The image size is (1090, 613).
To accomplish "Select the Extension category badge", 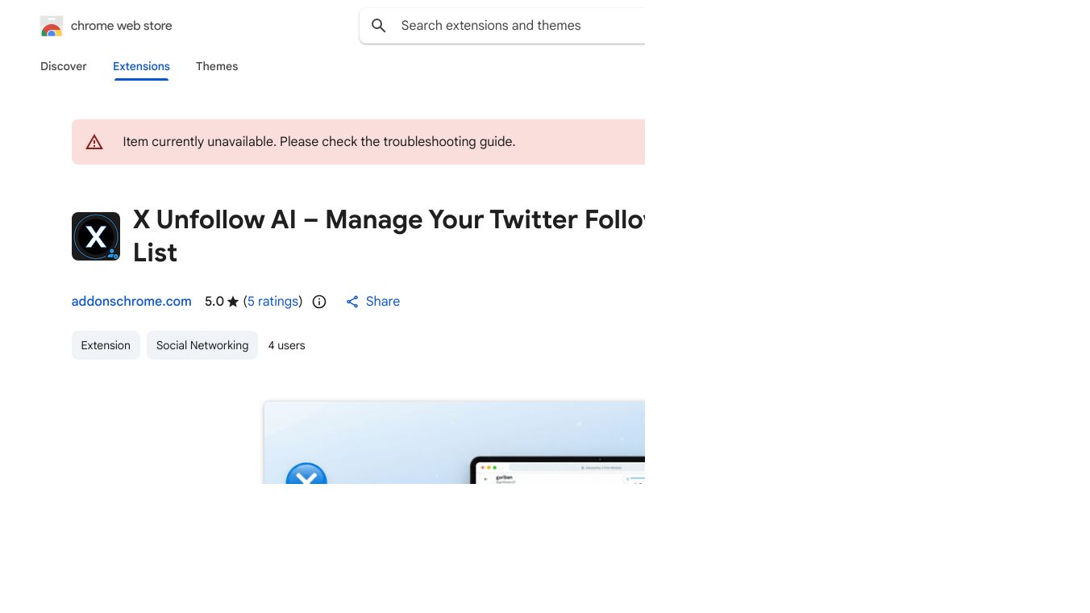I will pyautogui.click(x=106, y=345).
